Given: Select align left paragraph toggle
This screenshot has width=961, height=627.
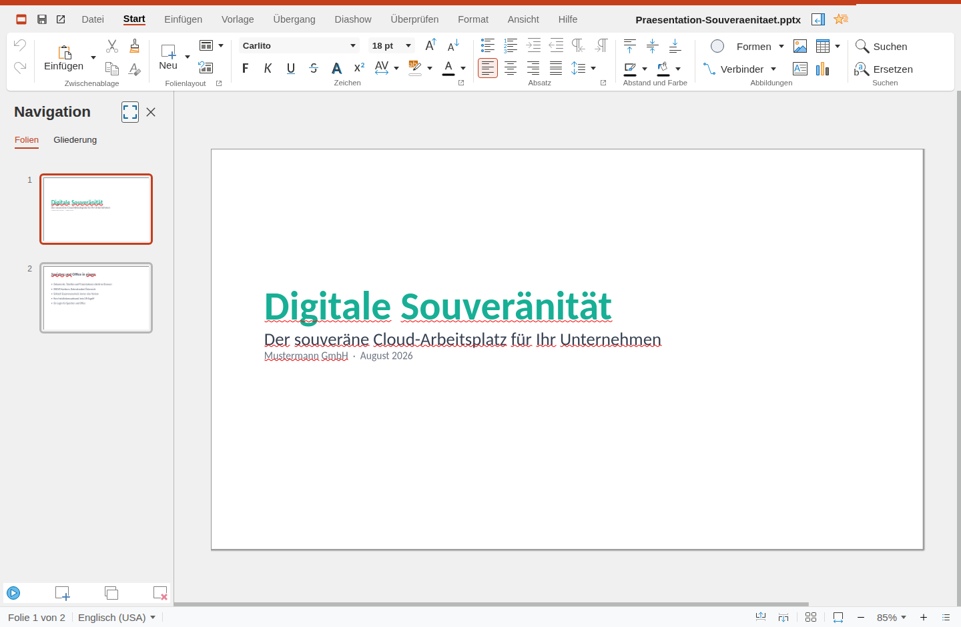Looking at the screenshot, I should [x=488, y=68].
